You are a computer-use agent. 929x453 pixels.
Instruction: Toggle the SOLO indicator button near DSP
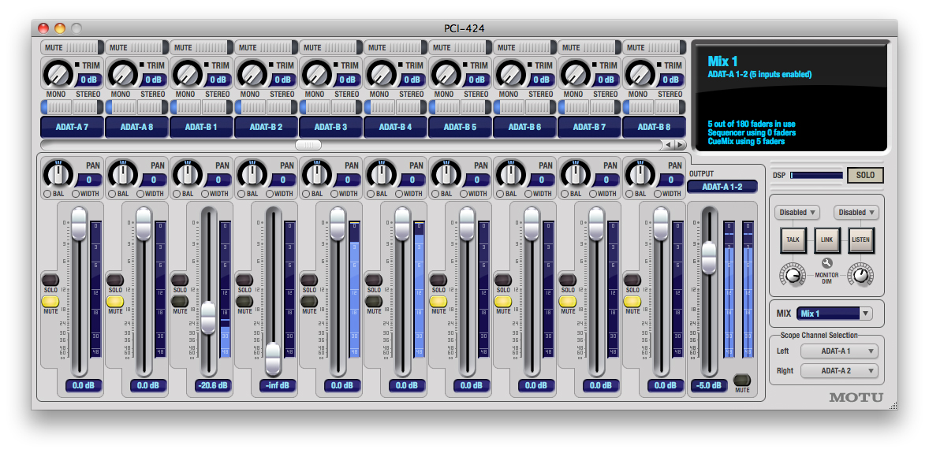pos(865,175)
